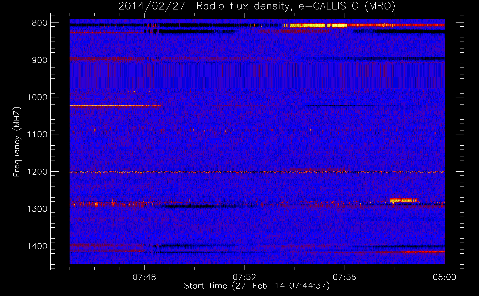
Task: Select the 1300 frequency axis label
Action: coord(37,209)
